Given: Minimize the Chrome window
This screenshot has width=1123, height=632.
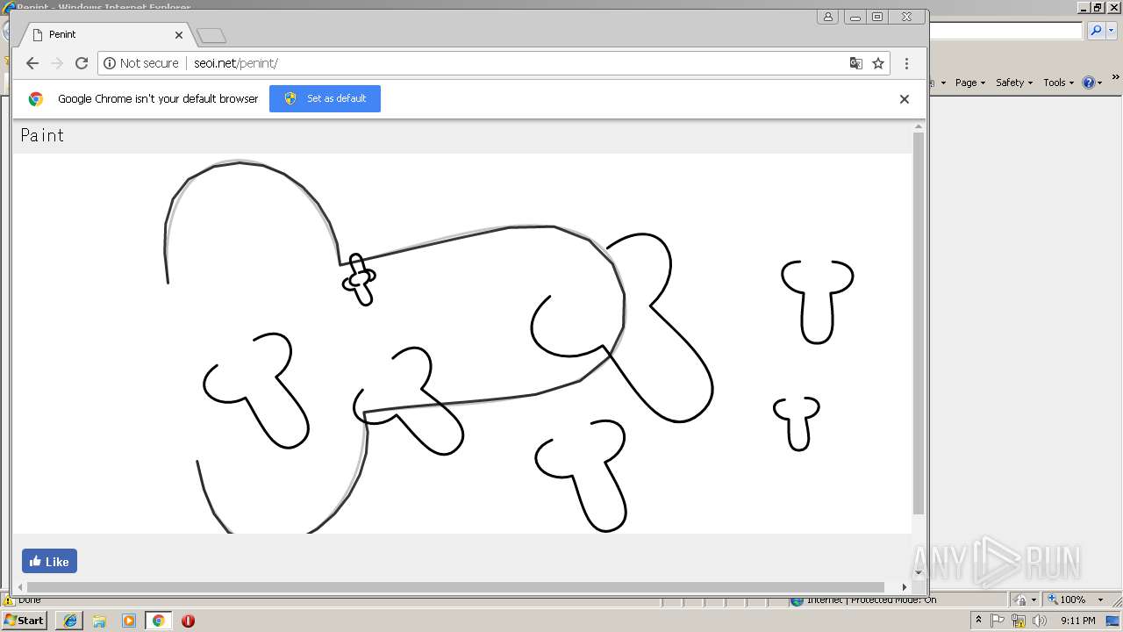Looking at the screenshot, I should (855, 17).
